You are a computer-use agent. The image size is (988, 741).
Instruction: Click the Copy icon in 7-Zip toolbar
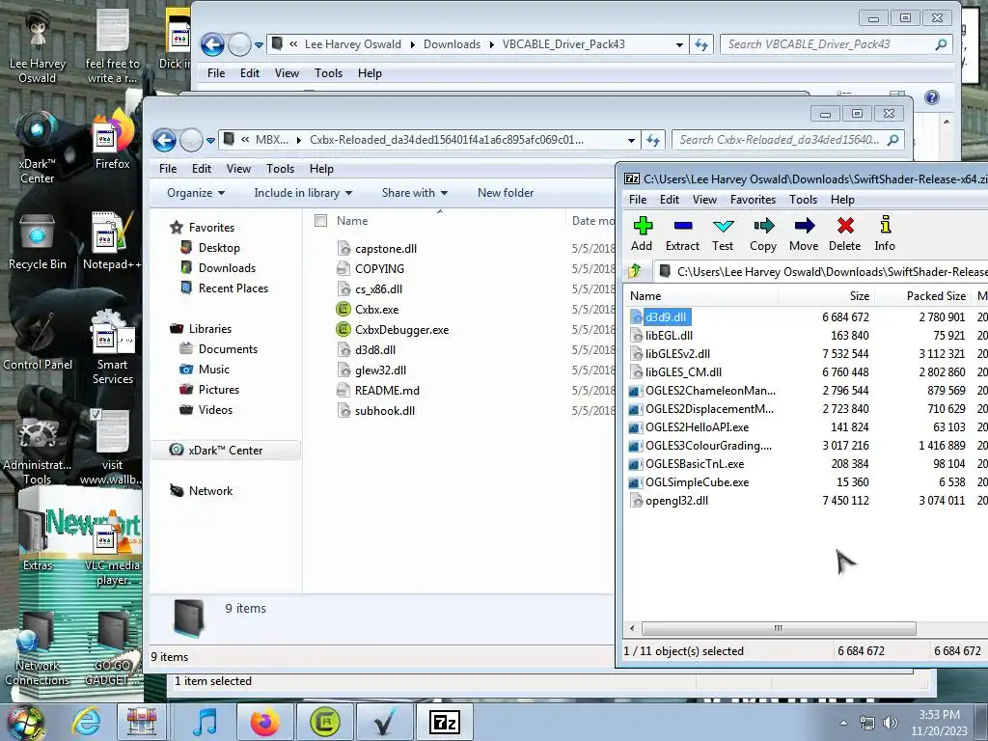point(763,233)
